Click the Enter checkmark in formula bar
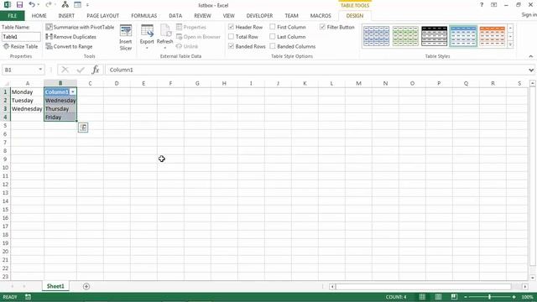The width and height of the screenshot is (537, 302). point(81,70)
